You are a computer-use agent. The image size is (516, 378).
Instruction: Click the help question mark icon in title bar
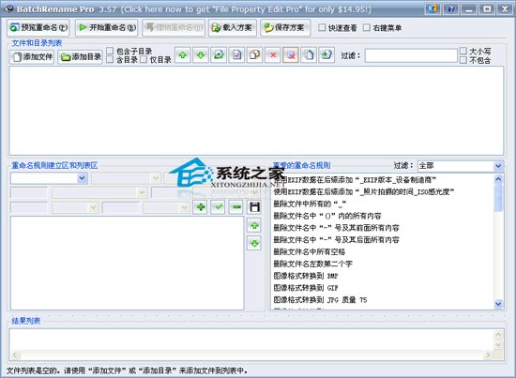tap(451, 8)
